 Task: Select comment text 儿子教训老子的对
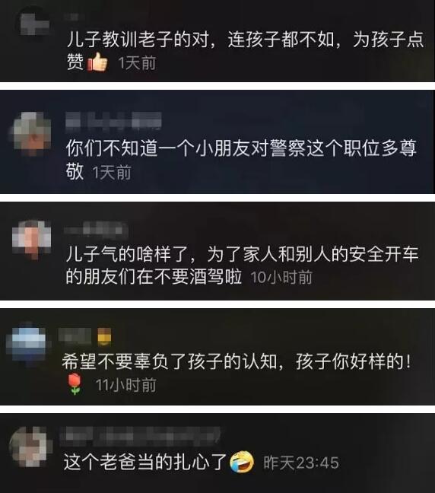138,40
